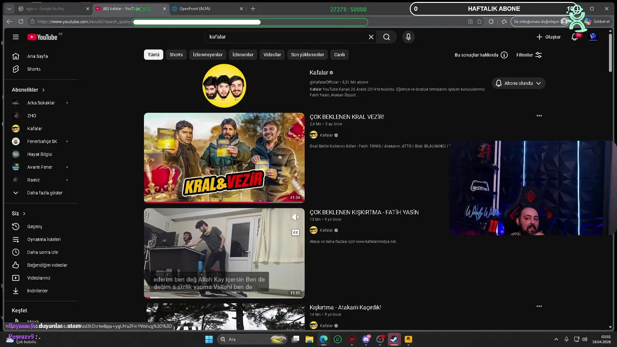Select the Shorts filter chip
Viewport: 617px width, 347px height.
(x=176, y=55)
